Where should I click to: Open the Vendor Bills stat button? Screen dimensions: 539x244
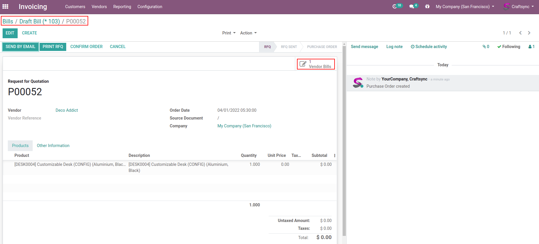pos(316,64)
